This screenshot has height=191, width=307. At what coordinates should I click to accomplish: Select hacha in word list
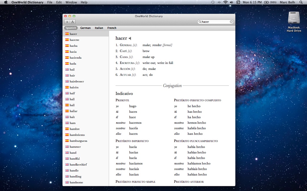pos(86,46)
